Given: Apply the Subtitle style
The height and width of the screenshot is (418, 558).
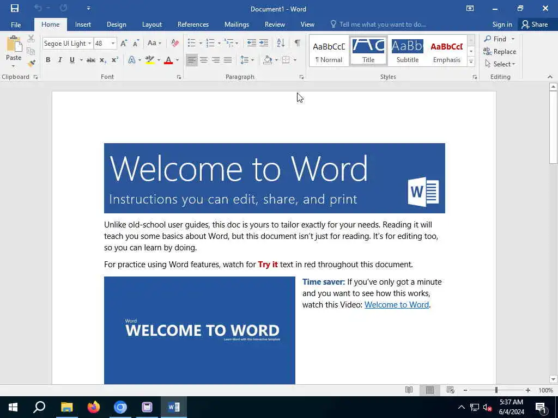Looking at the screenshot, I should point(408,51).
